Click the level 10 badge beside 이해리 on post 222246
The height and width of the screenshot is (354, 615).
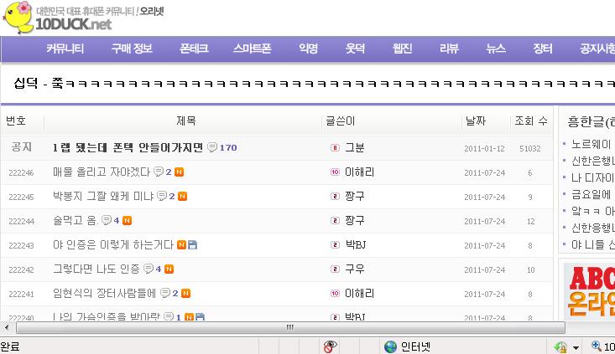(x=335, y=172)
